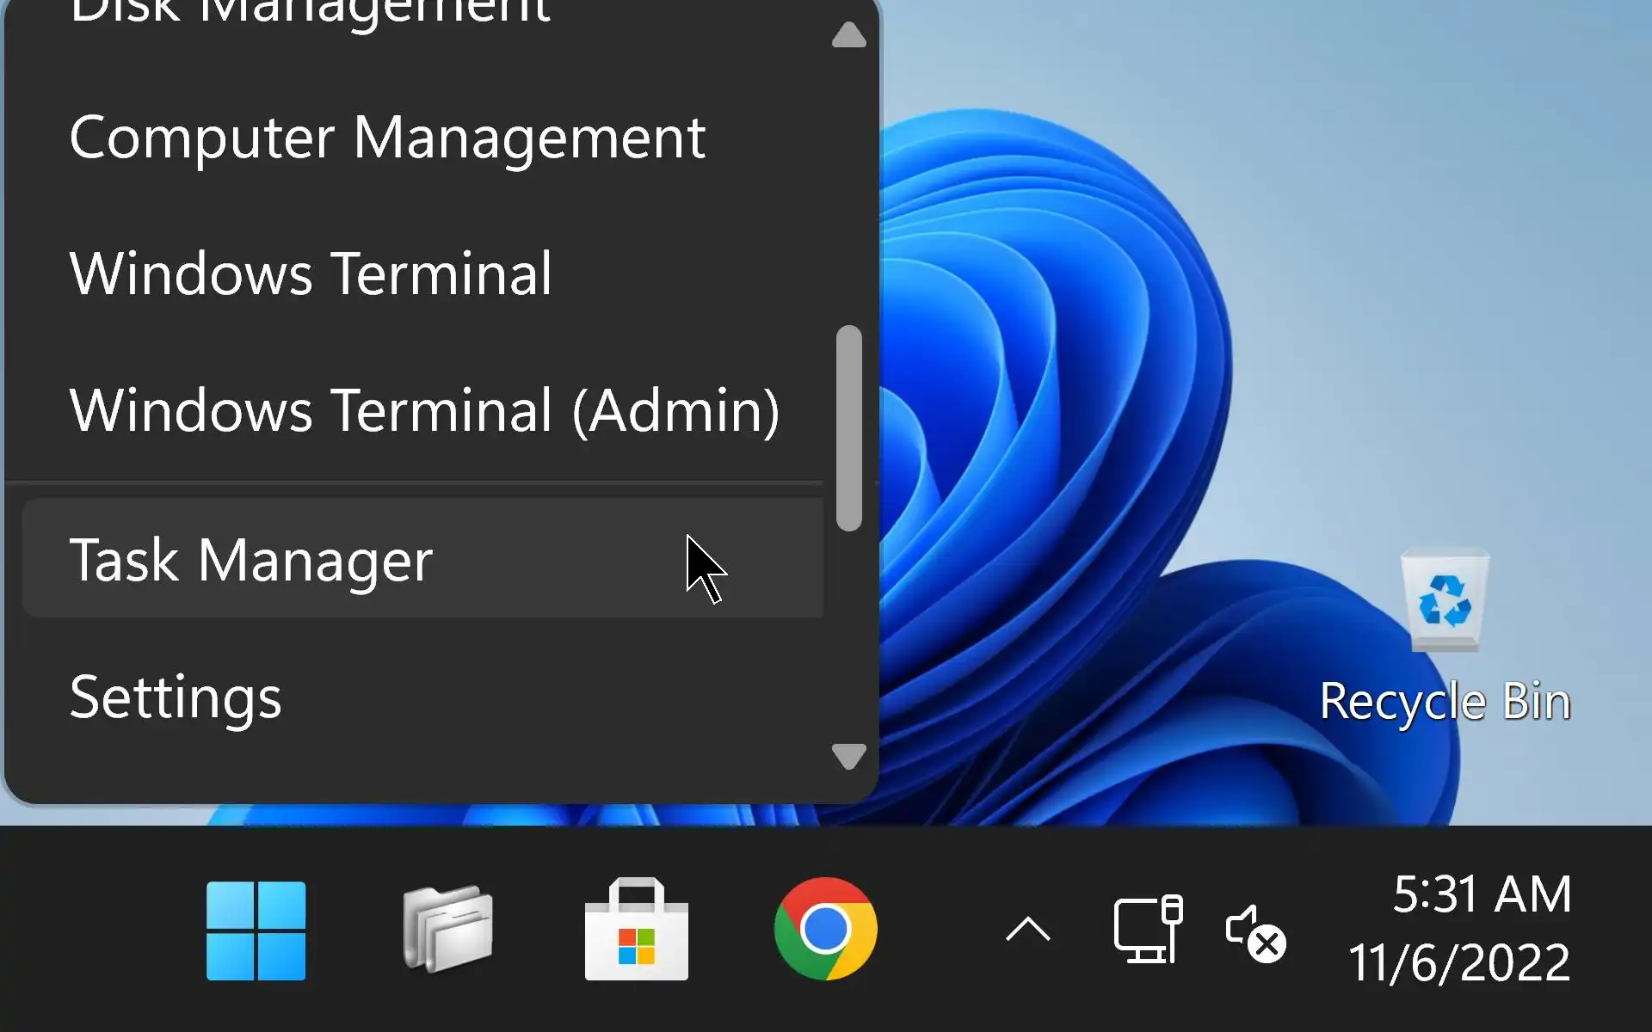Click the network status tray icon
Screen dimensions: 1652x1032
click(1148, 931)
